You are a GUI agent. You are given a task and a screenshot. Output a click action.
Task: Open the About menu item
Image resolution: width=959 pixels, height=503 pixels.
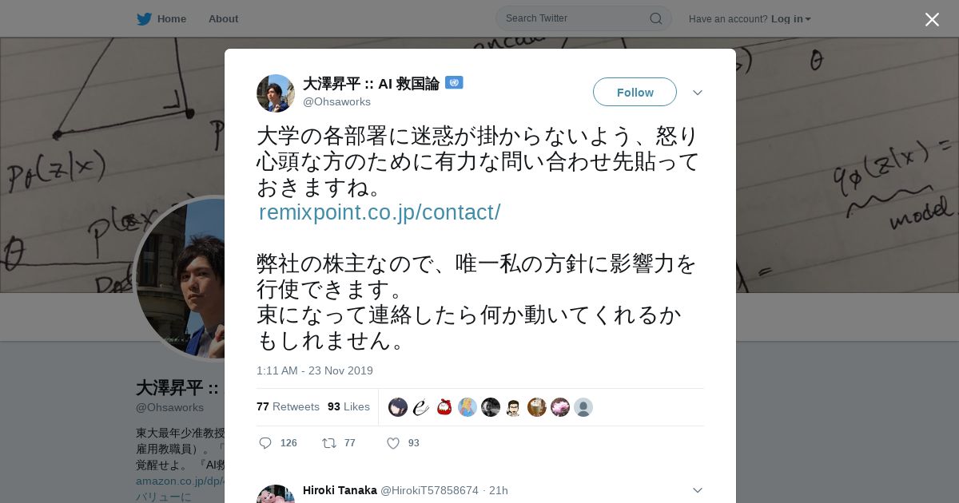click(223, 18)
